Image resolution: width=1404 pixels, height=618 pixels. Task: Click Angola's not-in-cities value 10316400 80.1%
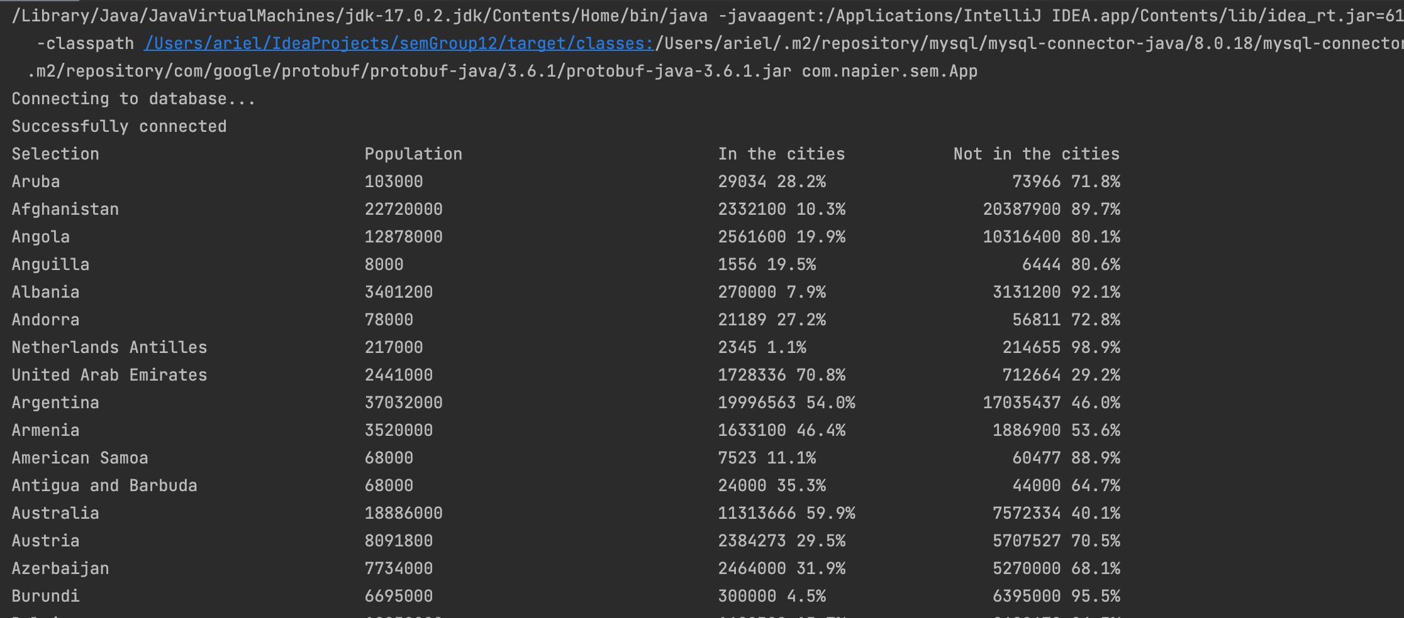coord(1052,237)
